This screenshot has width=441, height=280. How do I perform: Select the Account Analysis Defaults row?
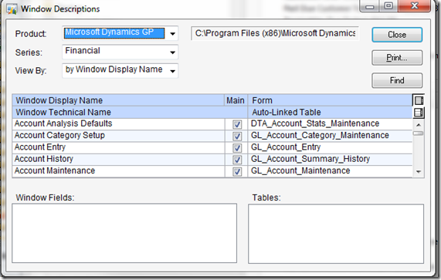212,124
